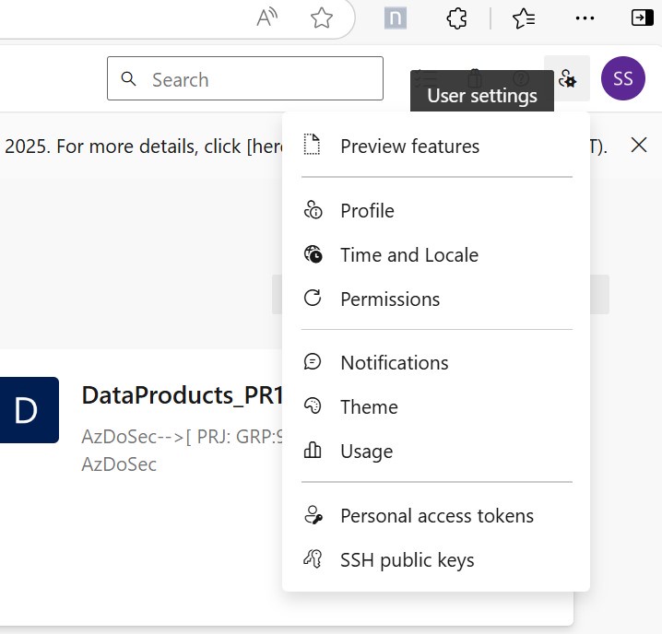Click the person key icon for access tokens

[313, 515]
